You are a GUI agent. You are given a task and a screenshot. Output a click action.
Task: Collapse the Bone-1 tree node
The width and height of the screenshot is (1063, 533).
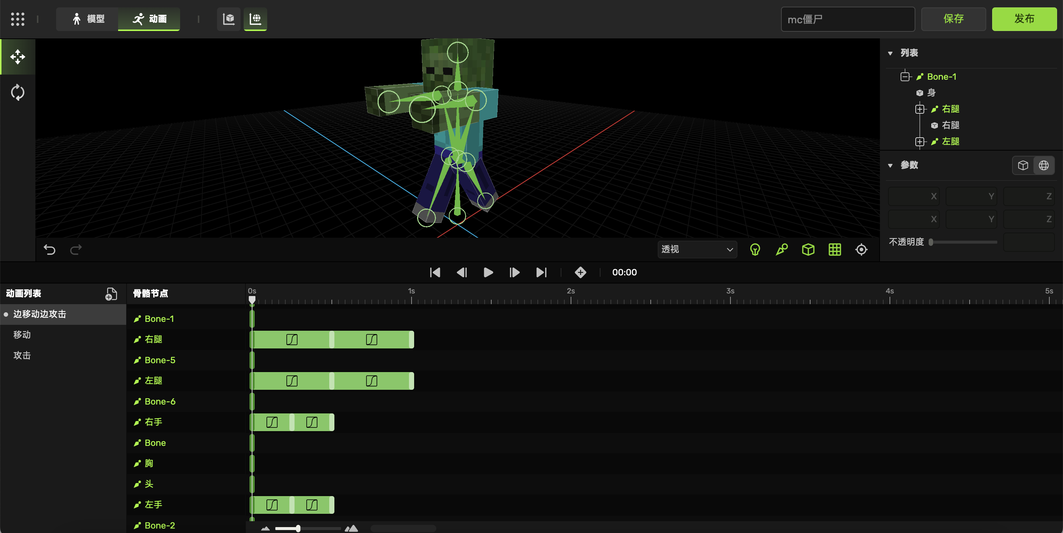[905, 77]
